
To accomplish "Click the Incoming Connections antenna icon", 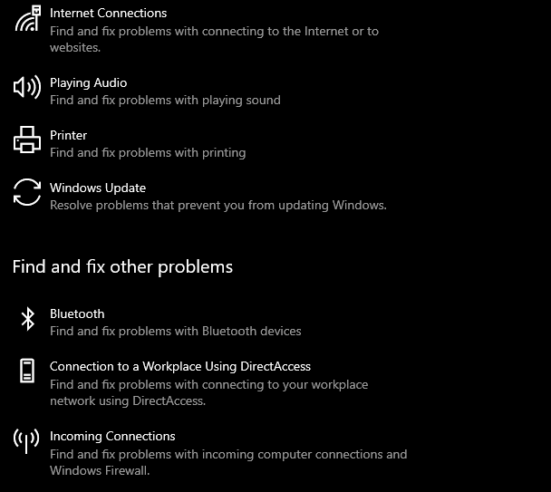I will point(26,440).
